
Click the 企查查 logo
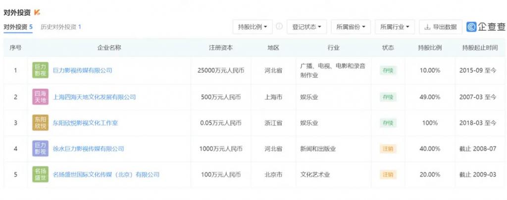click(486, 27)
